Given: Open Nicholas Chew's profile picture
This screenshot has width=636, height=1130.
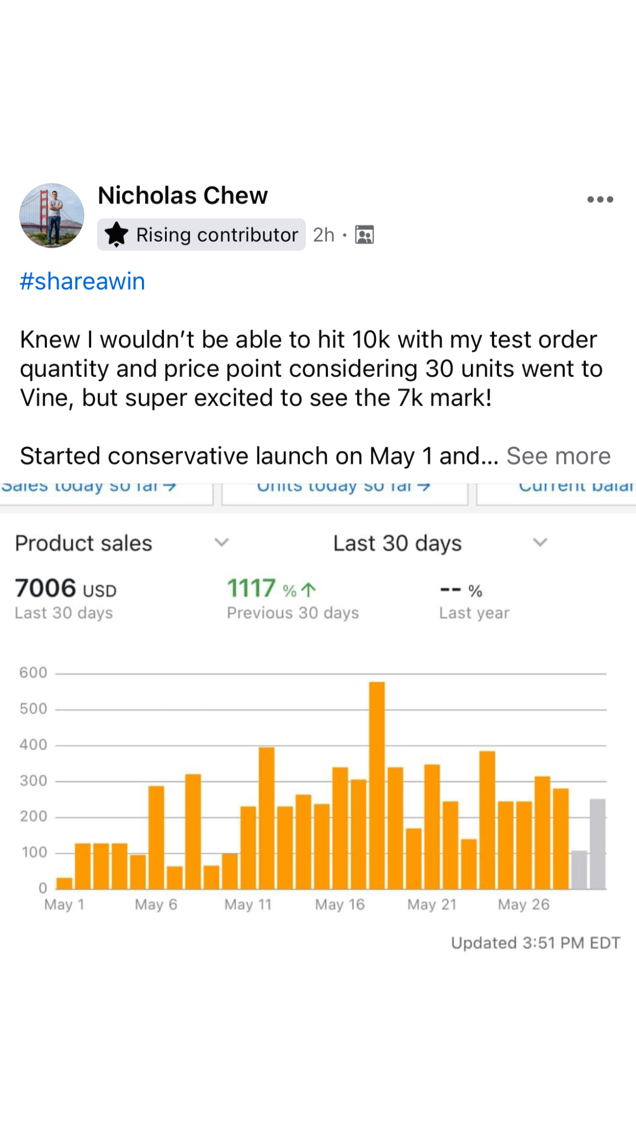Looking at the screenshot, I should pyautogui.click(x=52, y=215).
